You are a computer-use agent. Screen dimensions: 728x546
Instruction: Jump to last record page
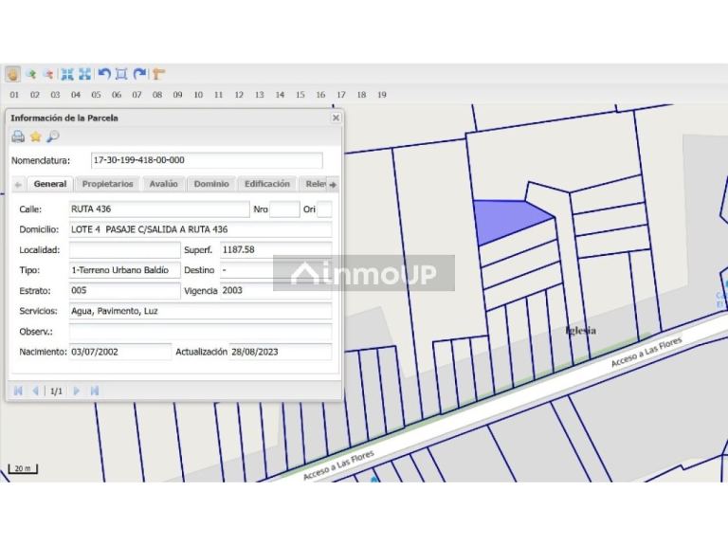tap(95, 391)
